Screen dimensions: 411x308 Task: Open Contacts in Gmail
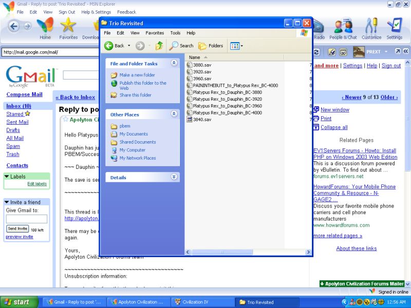17,165
